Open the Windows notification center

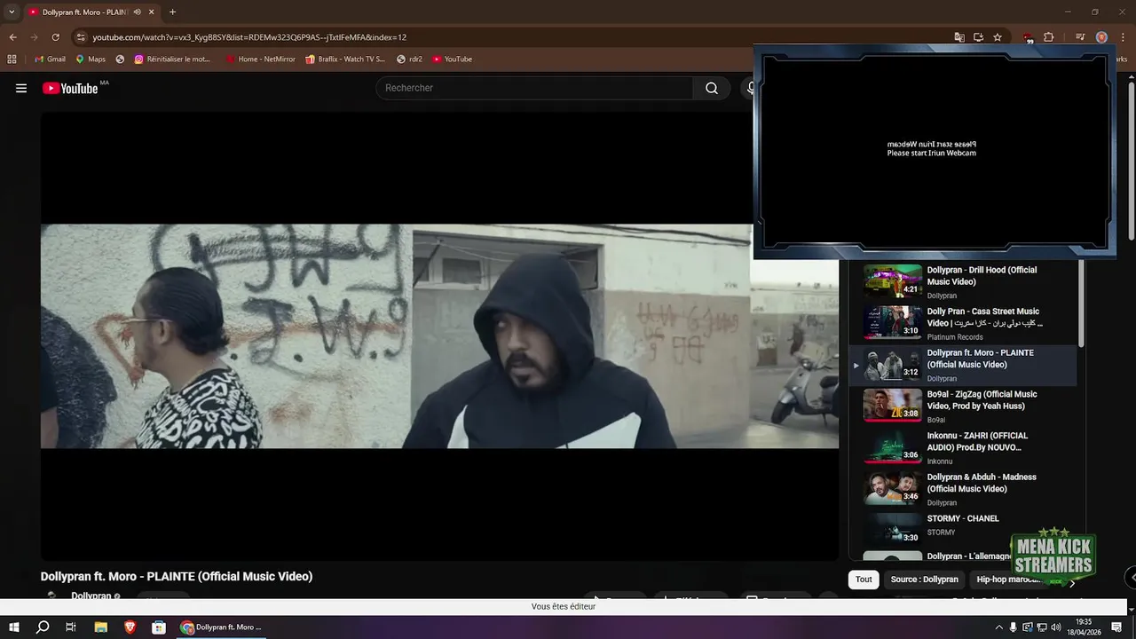(x=1117, y=627)
